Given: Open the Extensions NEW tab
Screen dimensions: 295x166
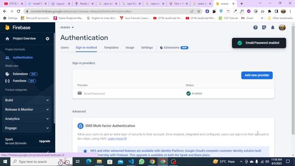Looking at the screenshot, I should pos(174,47).
